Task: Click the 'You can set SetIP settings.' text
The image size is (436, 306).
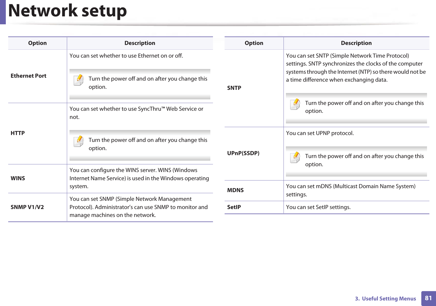Action: pyautogui.click(x=318, y=207)
